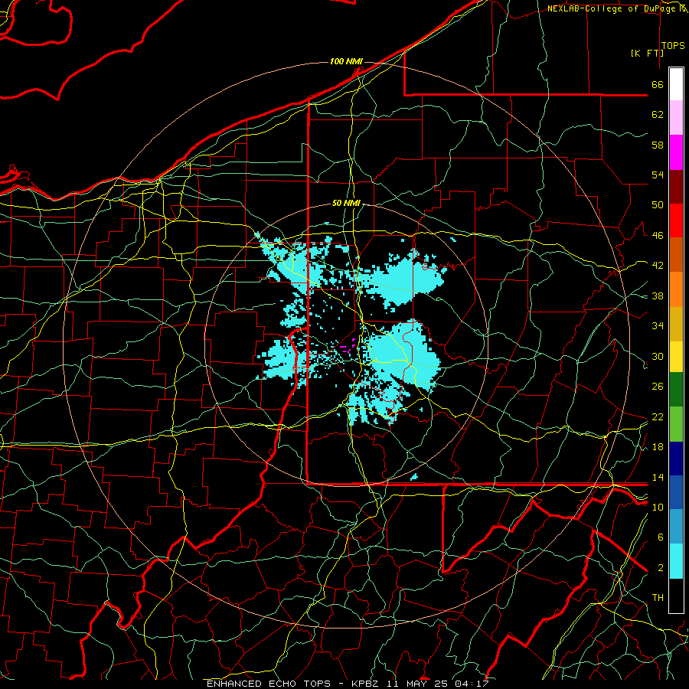Select the maroon legend color block

676,187
